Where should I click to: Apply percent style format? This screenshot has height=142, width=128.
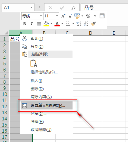[x=88, y=16]
